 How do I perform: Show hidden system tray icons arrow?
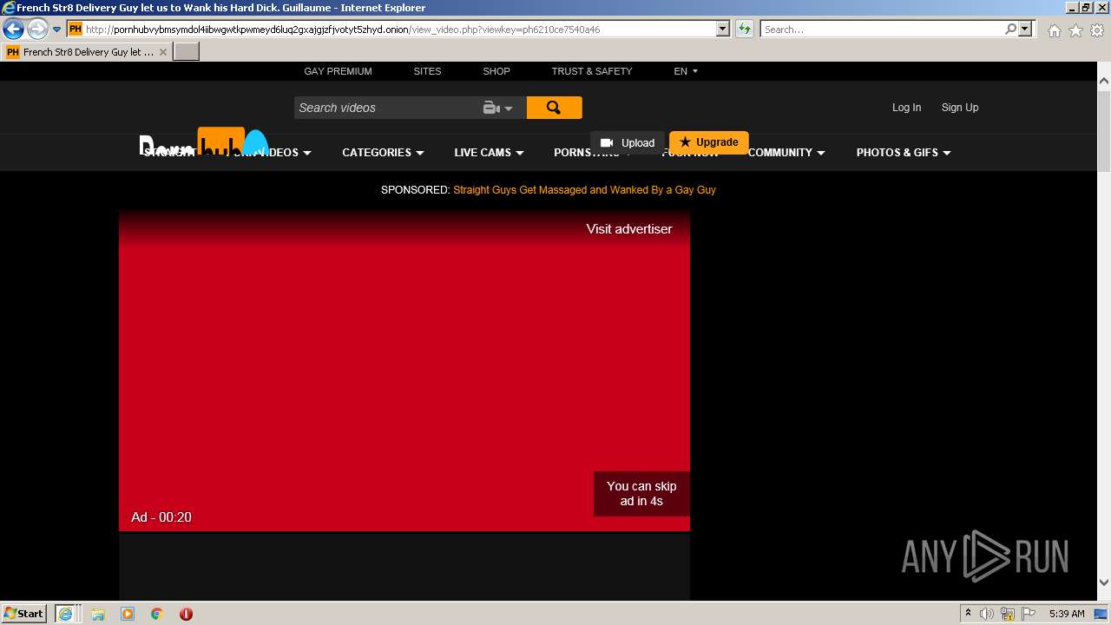[968, 614]
